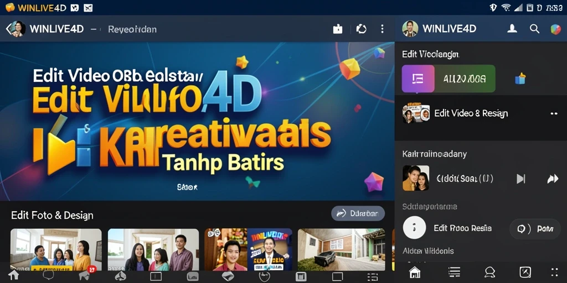567x283 pixels.
Task: Open the chat bubble icon in bottom navigation
Action: (x=48, y=276)
